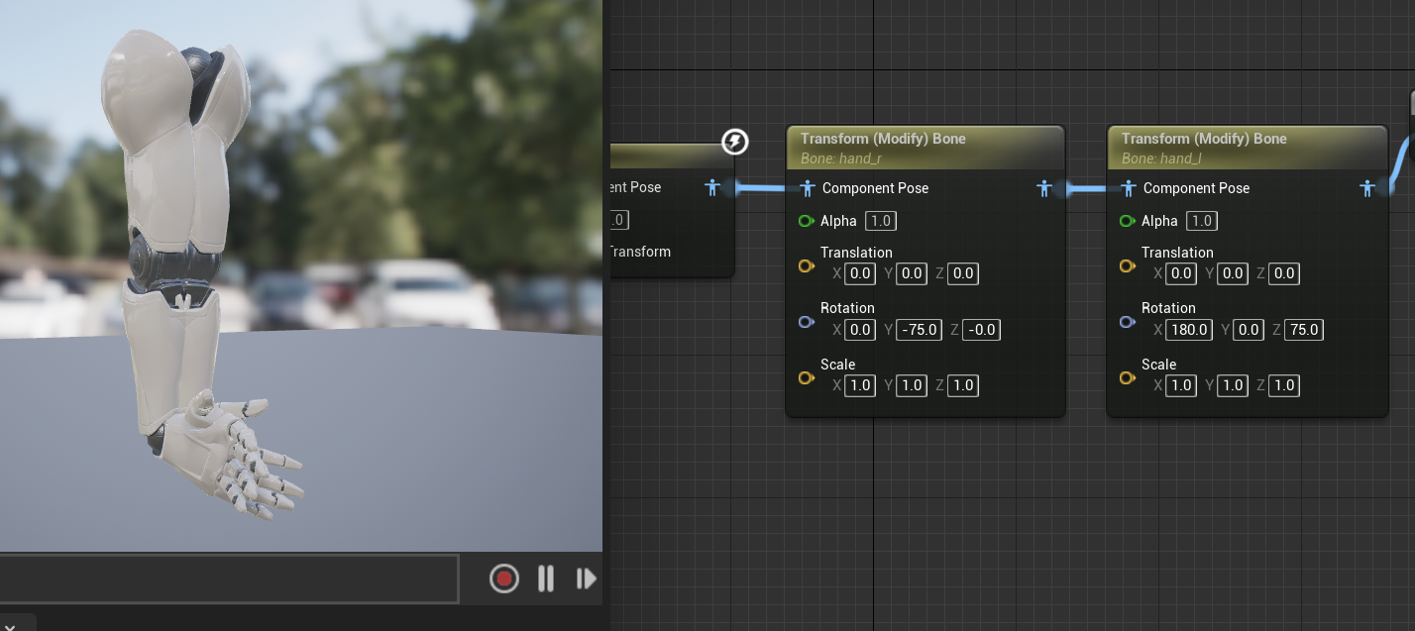Image resolution: width=1415 pixels, height=631 pixels.
Task: Click the Alpha pin on hand_l node
Action: pos(1127,221)
